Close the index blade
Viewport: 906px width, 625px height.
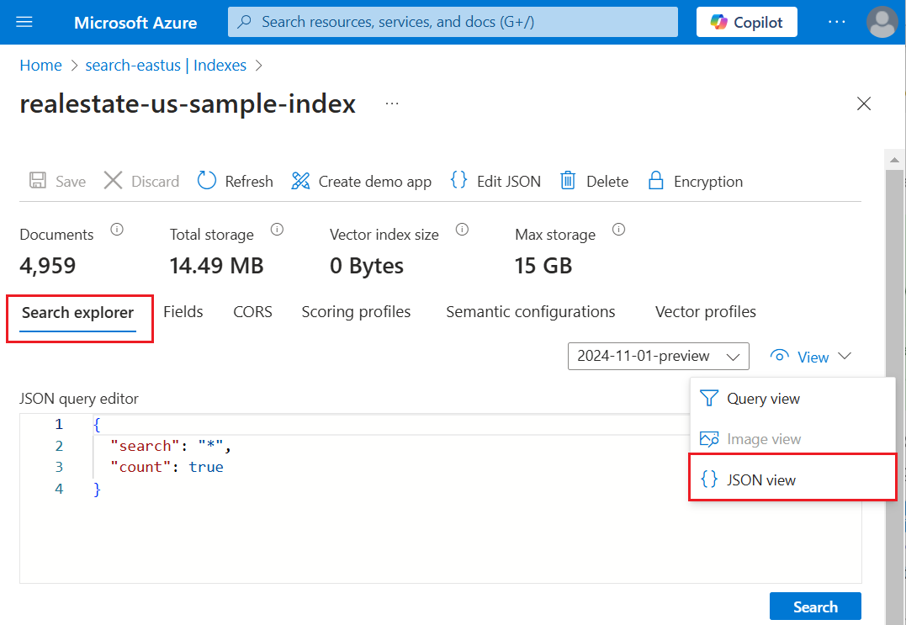[864, 103]
